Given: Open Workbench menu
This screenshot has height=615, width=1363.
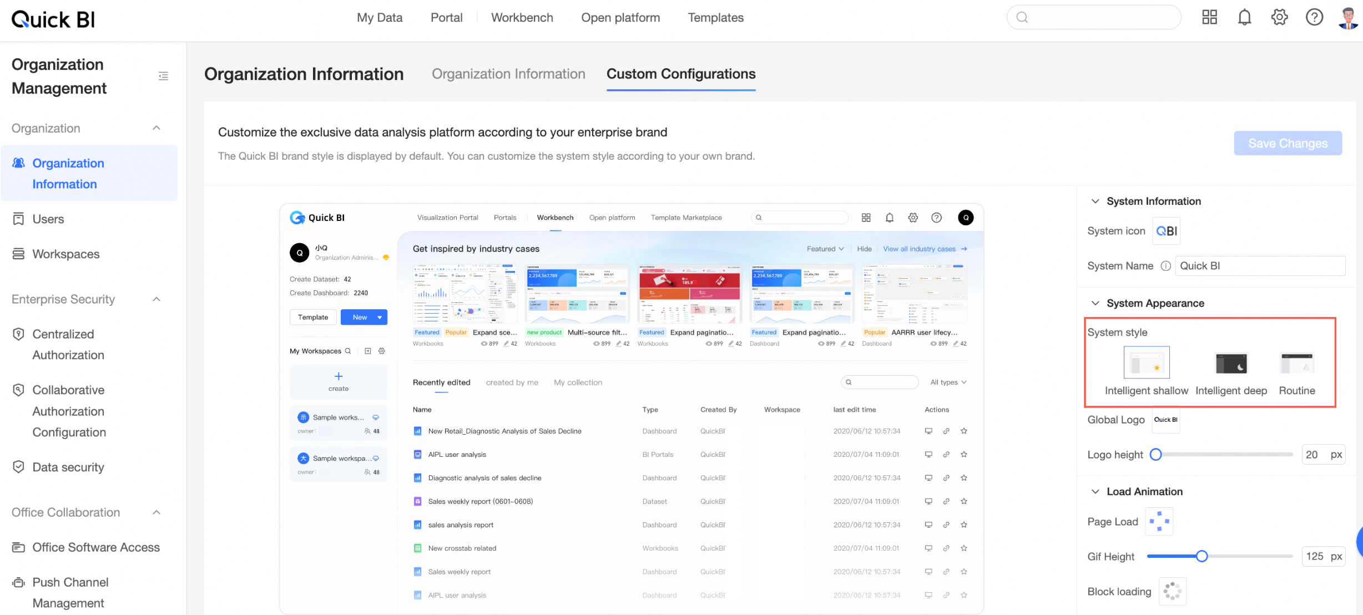Looking at the screenshot, I should click(x=522, y=18).
